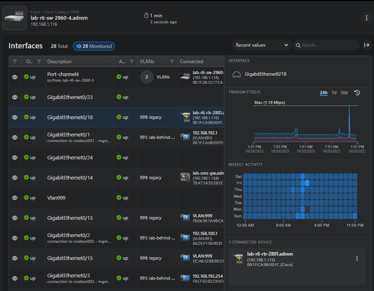
Task: Open connected device lab-r6-rtr-2801.adrem link
Action: (x=270, y=254)
